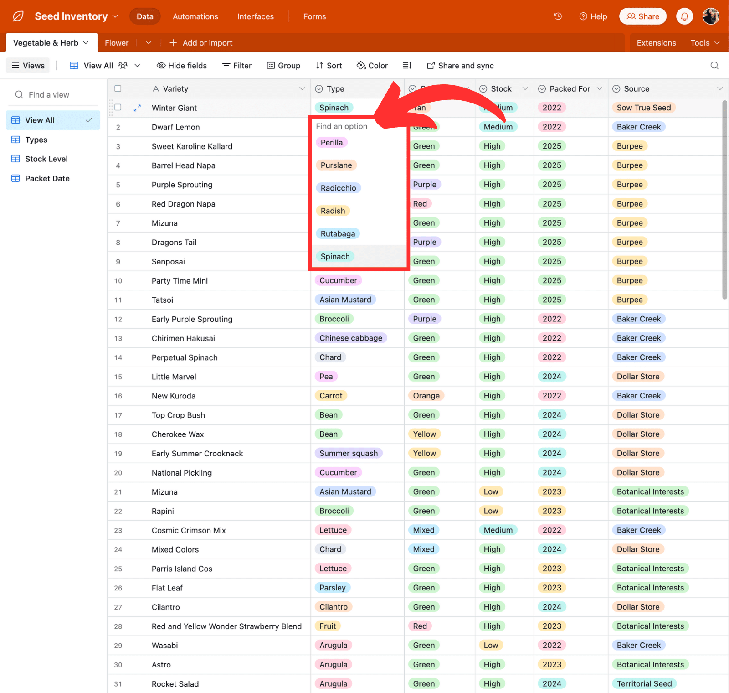
Task: Open the base history clock icon
Action: coord(558,16)
